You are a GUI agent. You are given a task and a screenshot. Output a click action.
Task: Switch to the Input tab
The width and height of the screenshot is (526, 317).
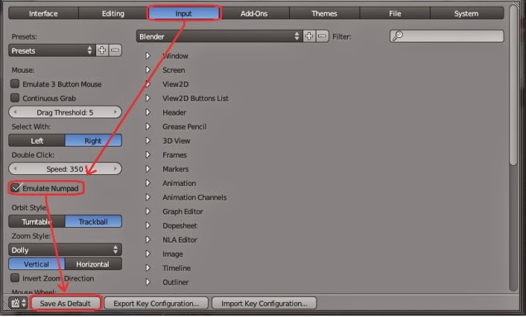pyautogui.click(x=183, y=13)
